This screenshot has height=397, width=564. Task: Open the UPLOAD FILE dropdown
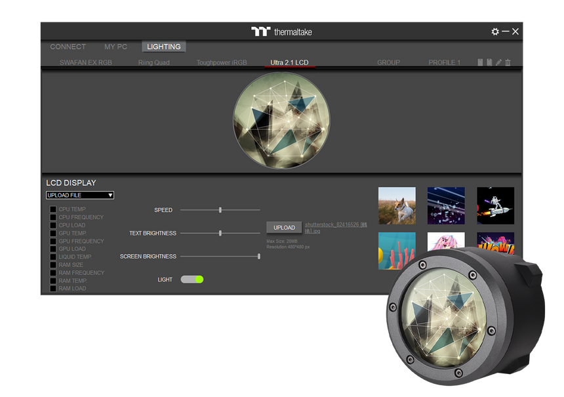click(80, 195)
